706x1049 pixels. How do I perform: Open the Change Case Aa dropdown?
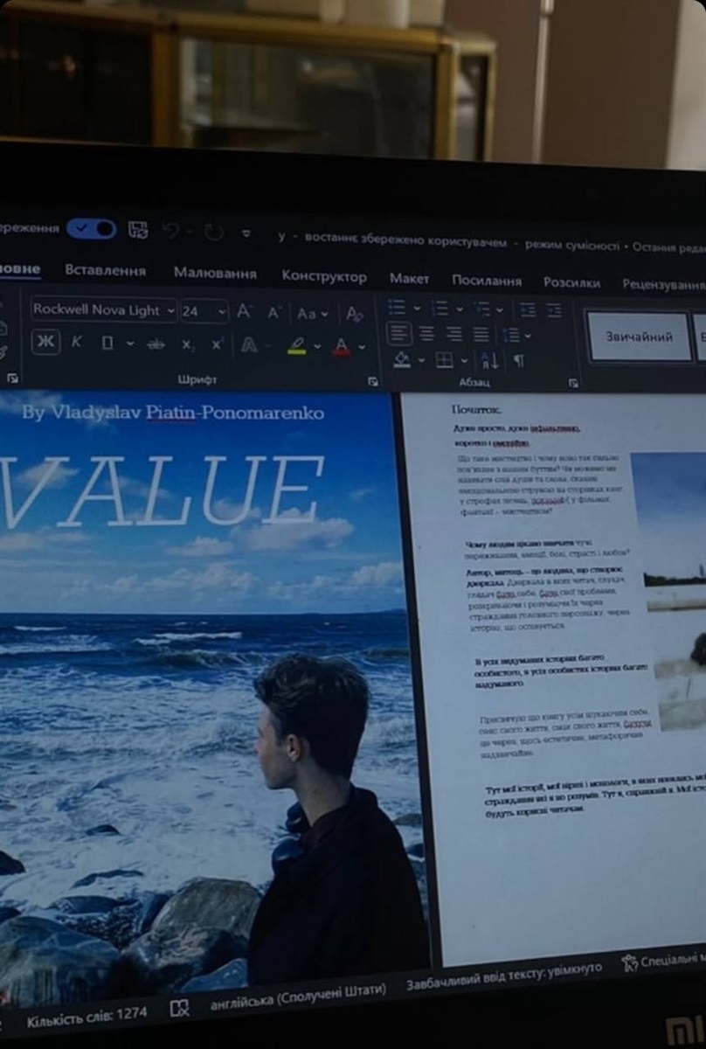pos(312,314)
